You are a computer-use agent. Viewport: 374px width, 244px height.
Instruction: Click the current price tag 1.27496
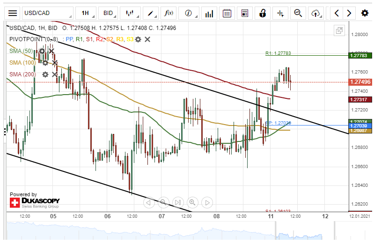(x=360, y=82)
